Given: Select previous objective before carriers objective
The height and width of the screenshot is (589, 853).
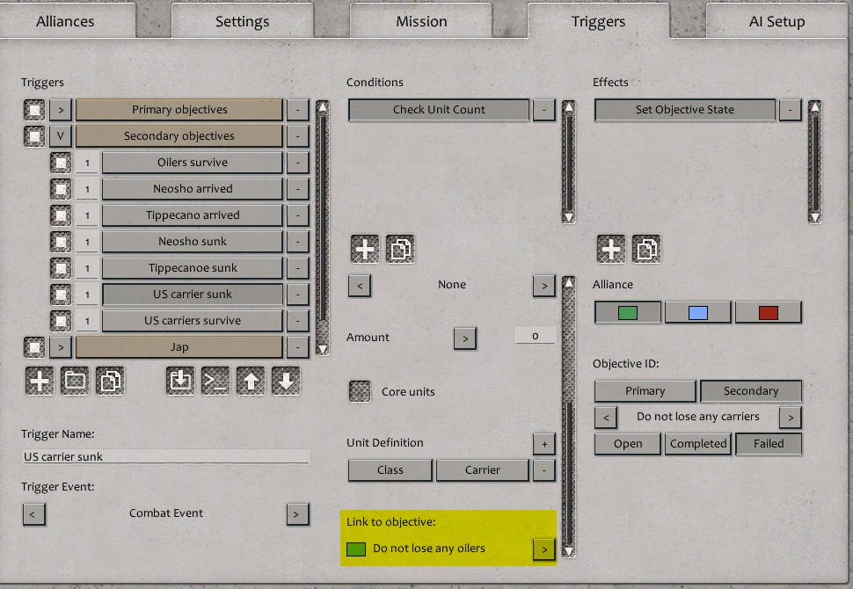Looking at the screenshot, I should coord(606,418).
